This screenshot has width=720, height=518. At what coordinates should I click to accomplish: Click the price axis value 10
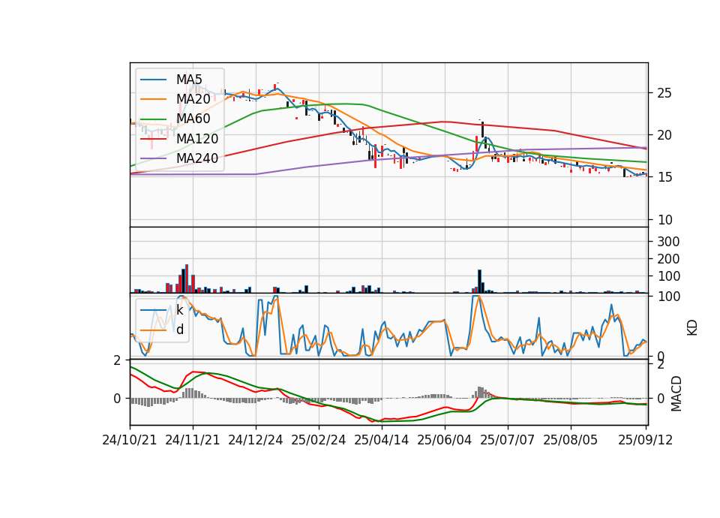[x=664, y=220]
